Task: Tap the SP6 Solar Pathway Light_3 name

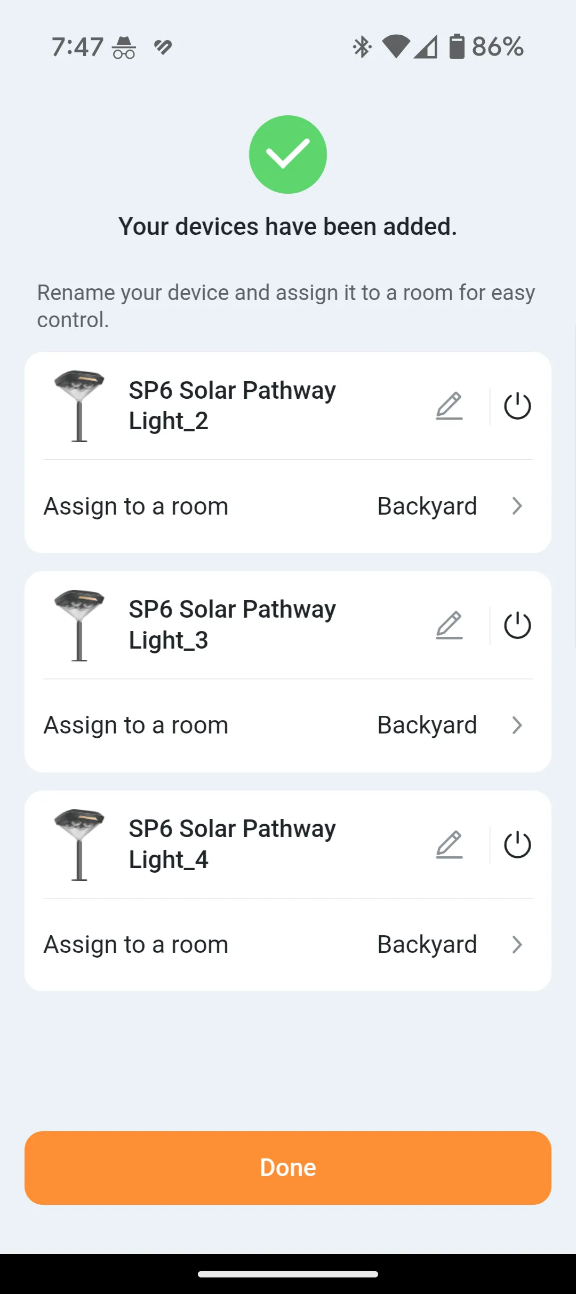Action: pos(233,625)
